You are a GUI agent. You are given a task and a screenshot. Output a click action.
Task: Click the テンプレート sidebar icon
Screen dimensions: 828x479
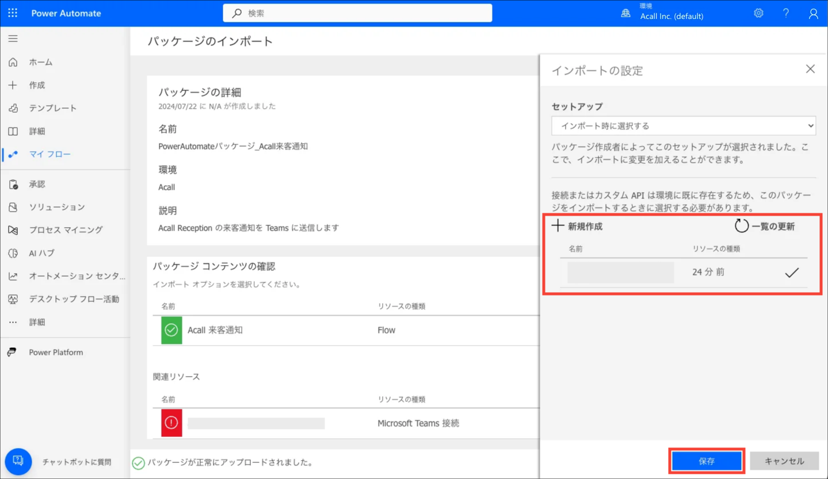point(13,108)
